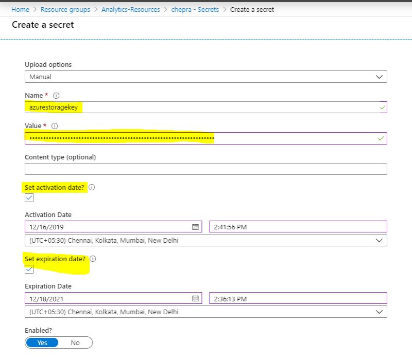
Task: Select the activation time field
Action: pos(296,226)
